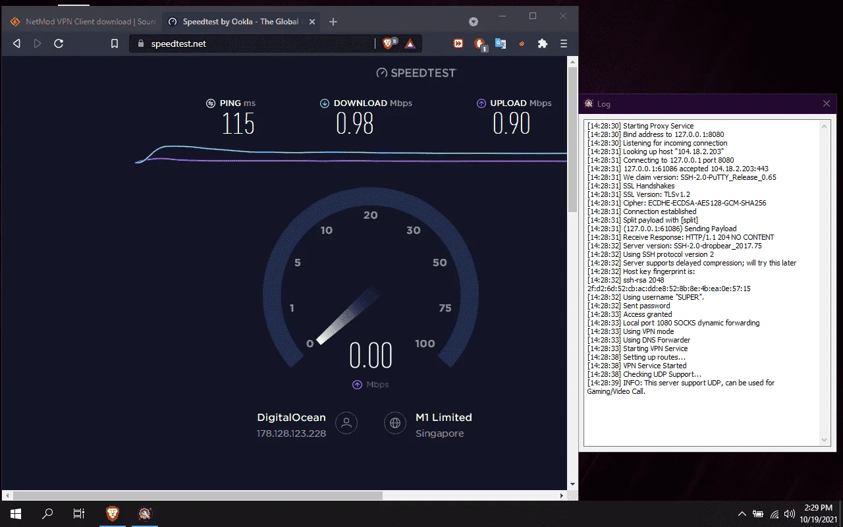Screen dimensions: 843x527
Task: Click the battery icon in system tray
Action: click(x=759, y=514)
